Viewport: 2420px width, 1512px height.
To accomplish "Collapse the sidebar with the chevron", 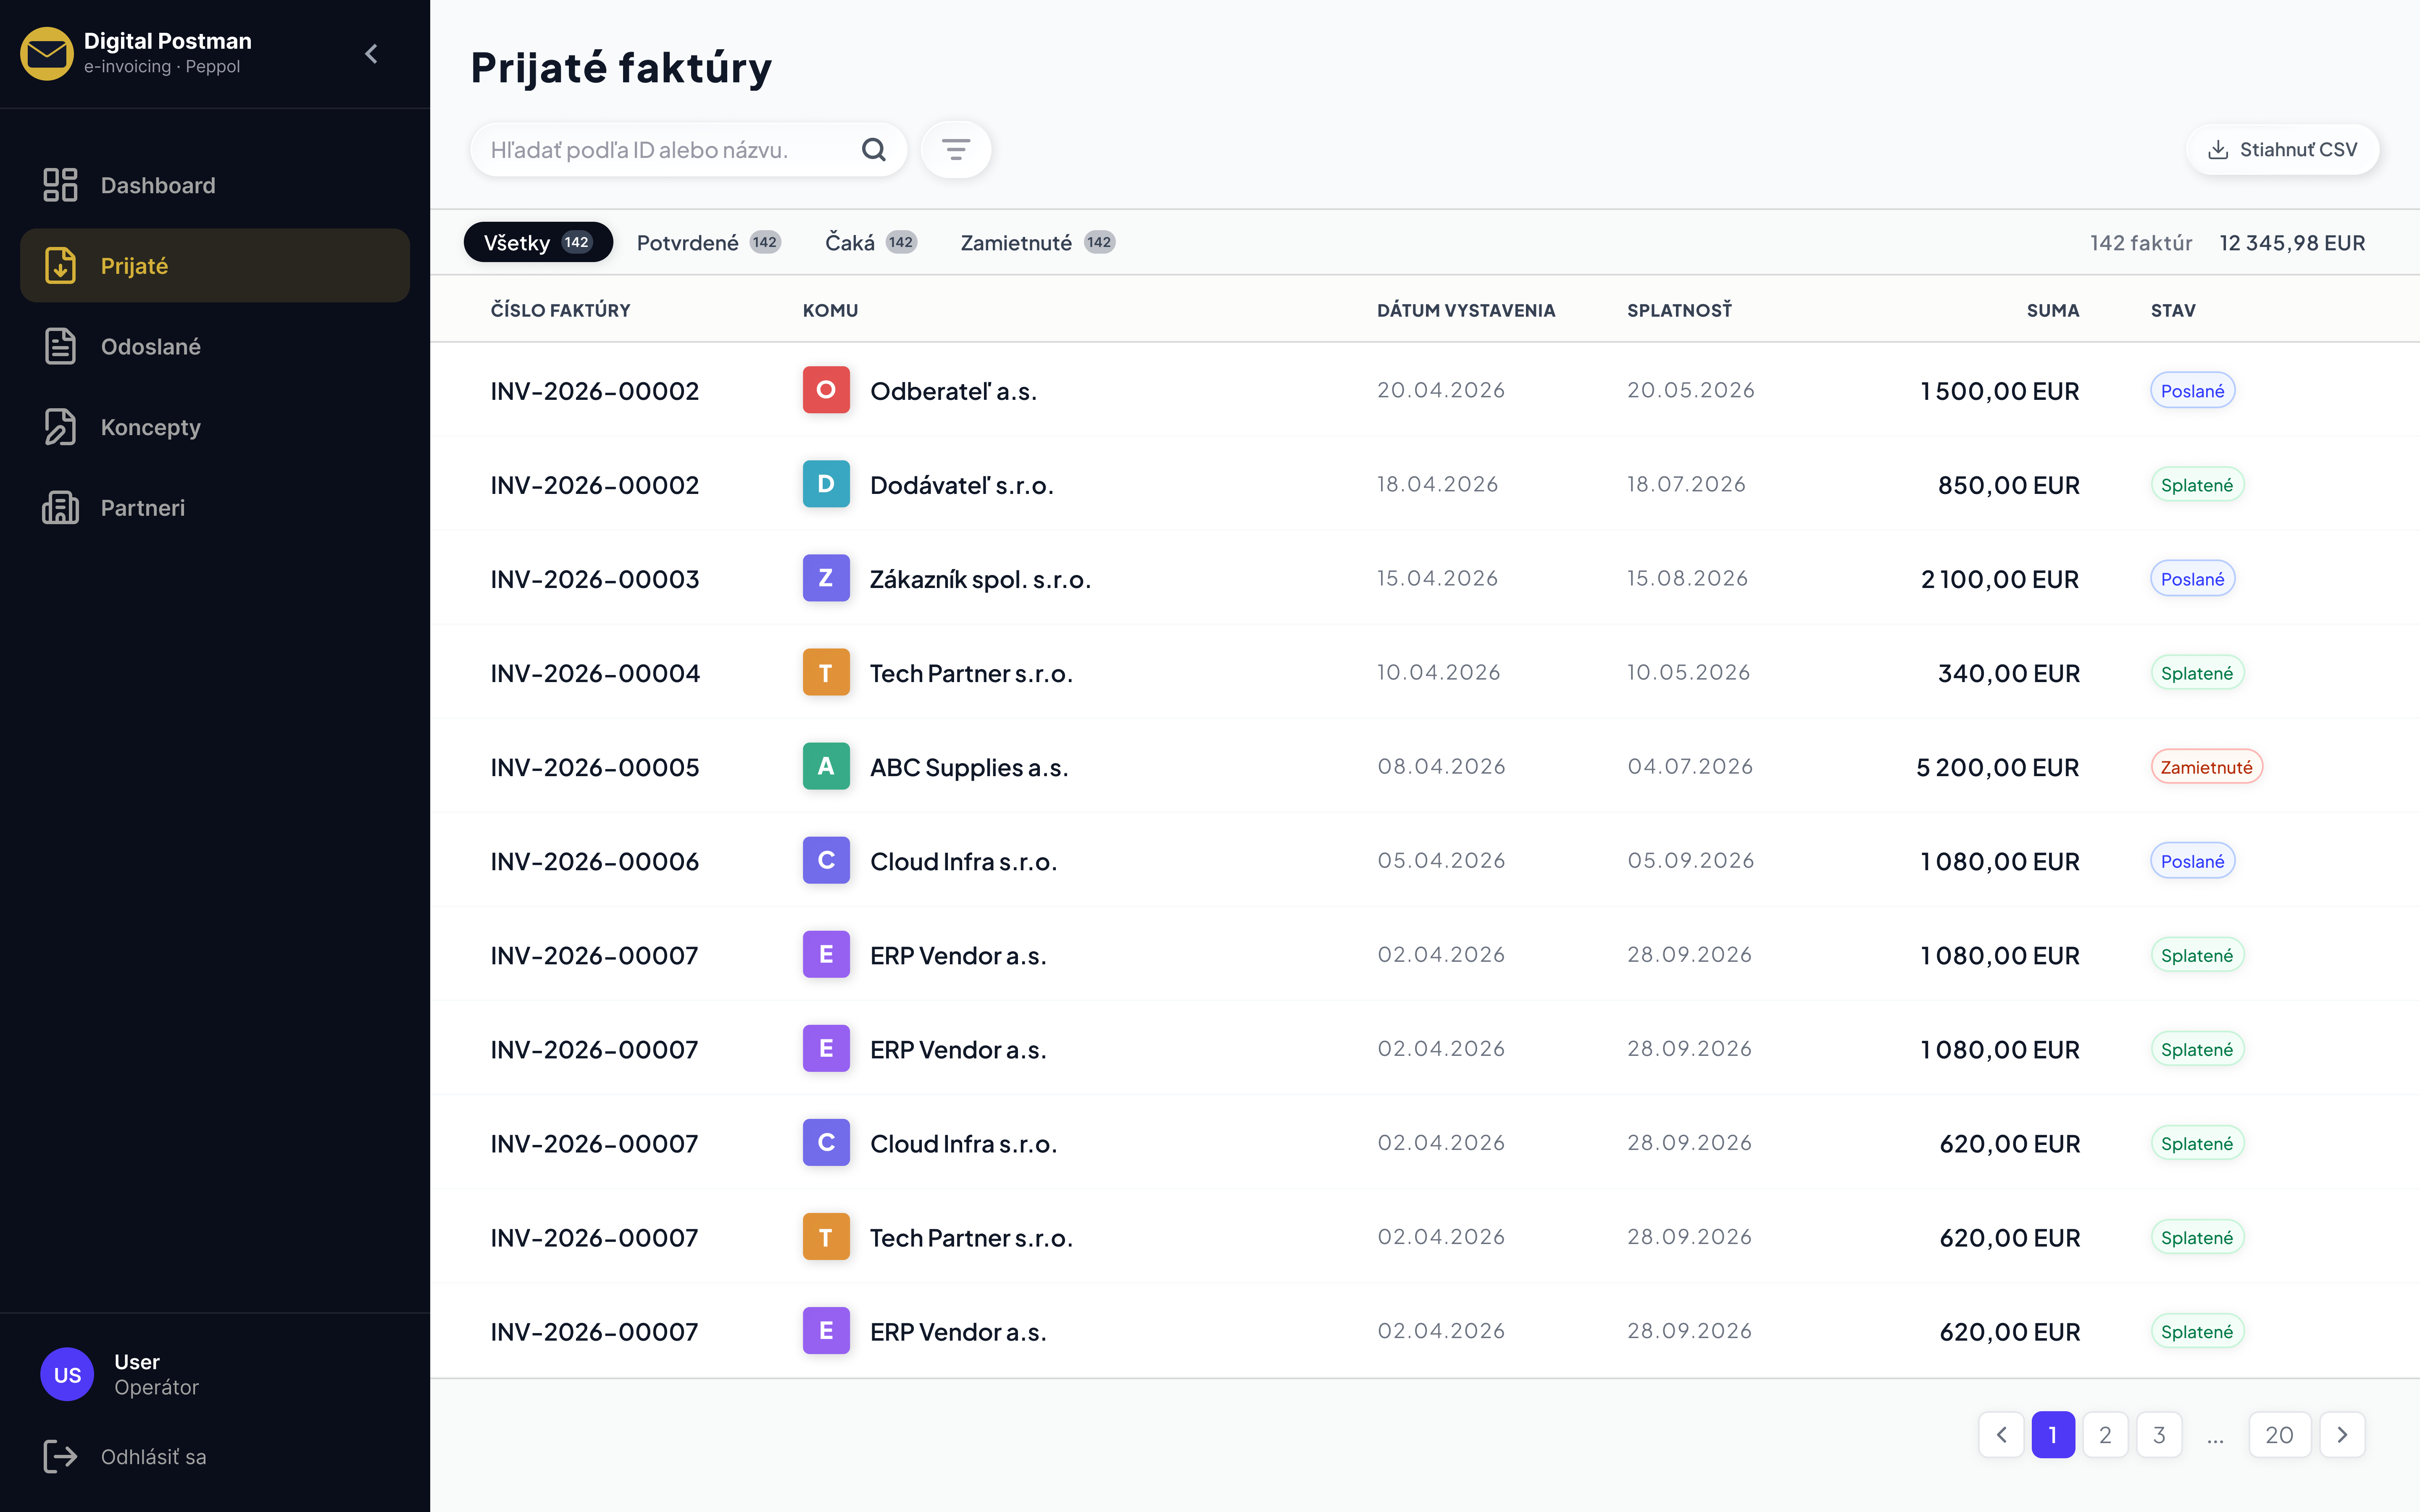I will [x=371, y=54].
